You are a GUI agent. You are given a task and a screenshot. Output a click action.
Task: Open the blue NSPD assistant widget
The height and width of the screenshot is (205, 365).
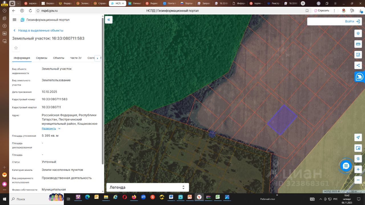pos(360,77)
